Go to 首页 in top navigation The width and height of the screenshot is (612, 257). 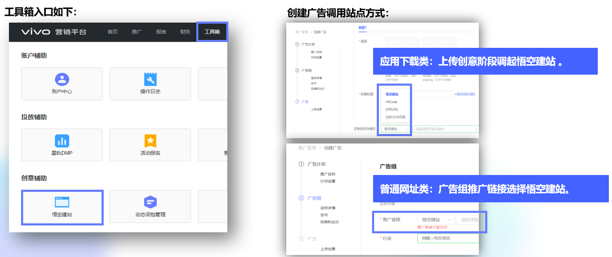(113, 32)
